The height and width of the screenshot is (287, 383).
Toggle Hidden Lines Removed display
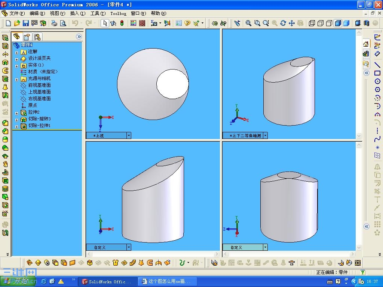click(x=329, y=23)
